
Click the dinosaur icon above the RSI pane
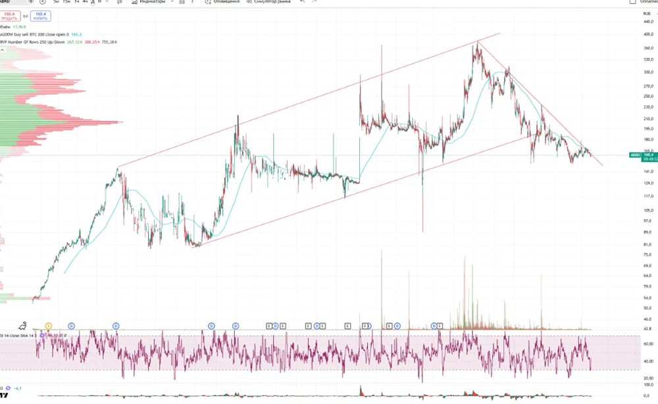point(22,325)
